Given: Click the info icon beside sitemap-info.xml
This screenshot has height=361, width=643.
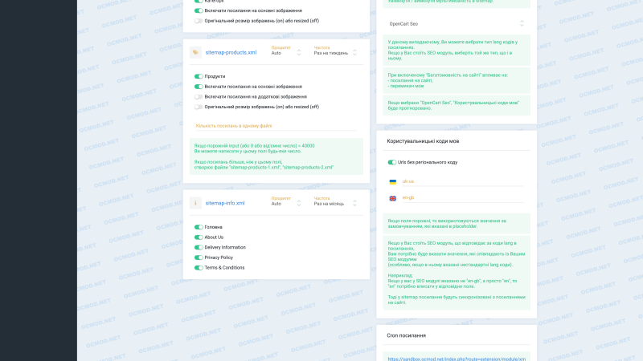Looking at the screenshot, I should click(195, 203).
